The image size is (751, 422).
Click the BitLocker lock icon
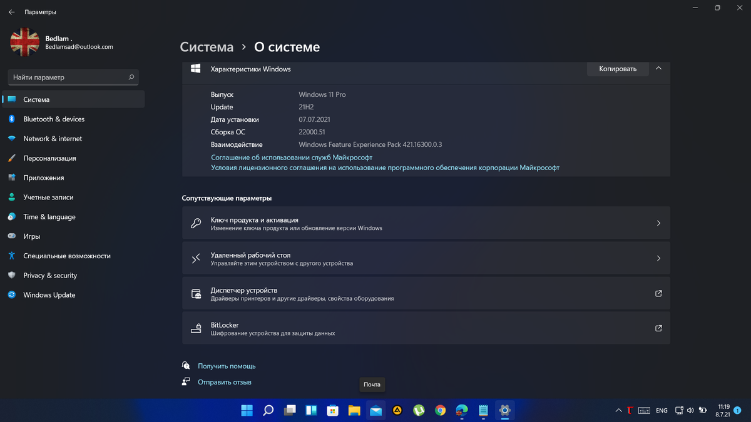(x=196, y=328)
